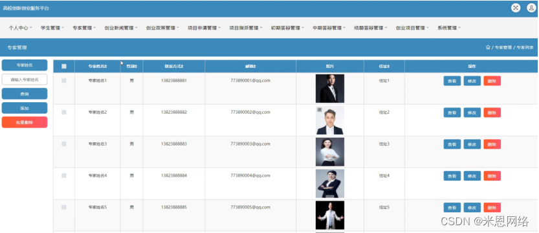Open the user profile icon
The height and width of the screenshot is (233, 539).
point(531,8)
